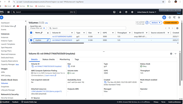Open the Maps bookmark
183x104 pixels.
(30, 6)
